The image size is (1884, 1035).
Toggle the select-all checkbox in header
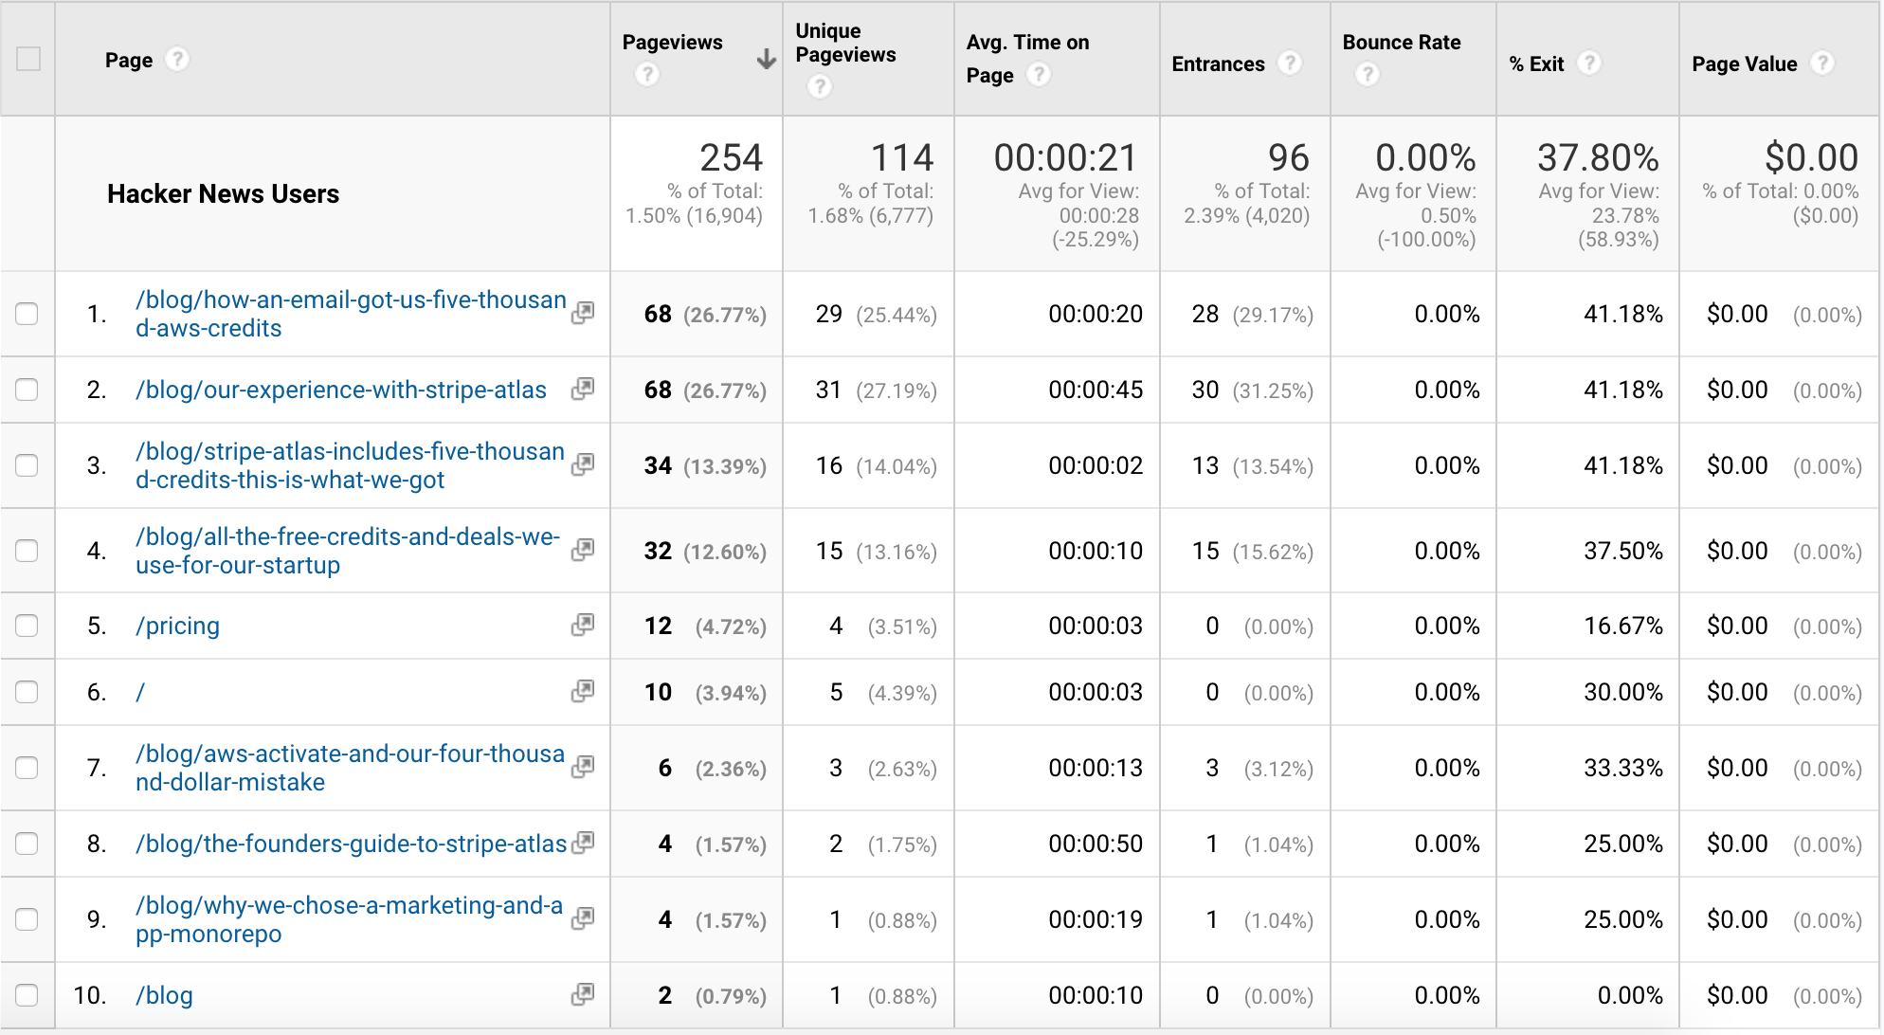pyautogui.click(x=28, y=59)
